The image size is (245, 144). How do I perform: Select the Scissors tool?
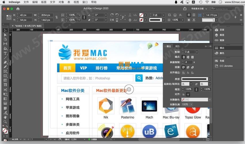click(x=5, y=90)
